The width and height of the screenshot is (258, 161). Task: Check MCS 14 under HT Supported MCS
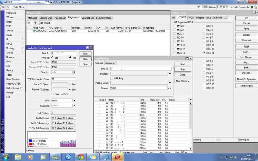tap(175, 53)
